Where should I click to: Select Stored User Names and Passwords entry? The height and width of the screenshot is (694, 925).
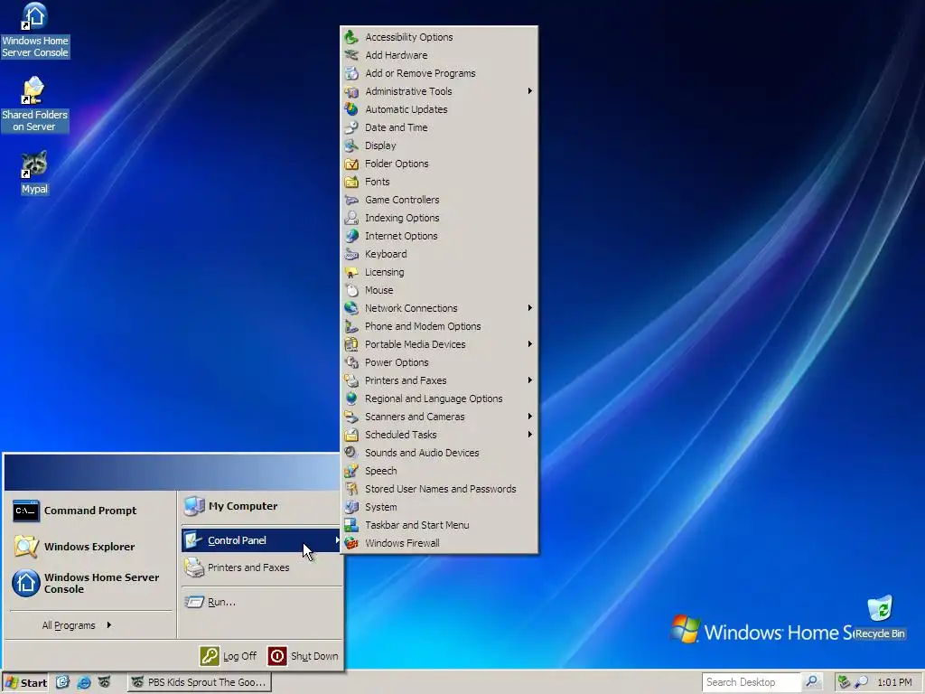[440, 489]
